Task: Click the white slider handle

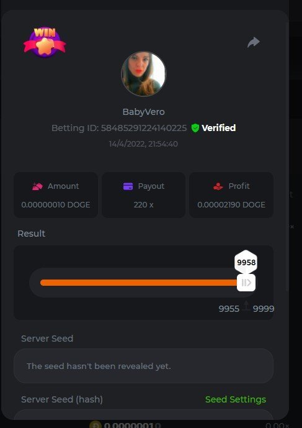Action: coord(246,283)
